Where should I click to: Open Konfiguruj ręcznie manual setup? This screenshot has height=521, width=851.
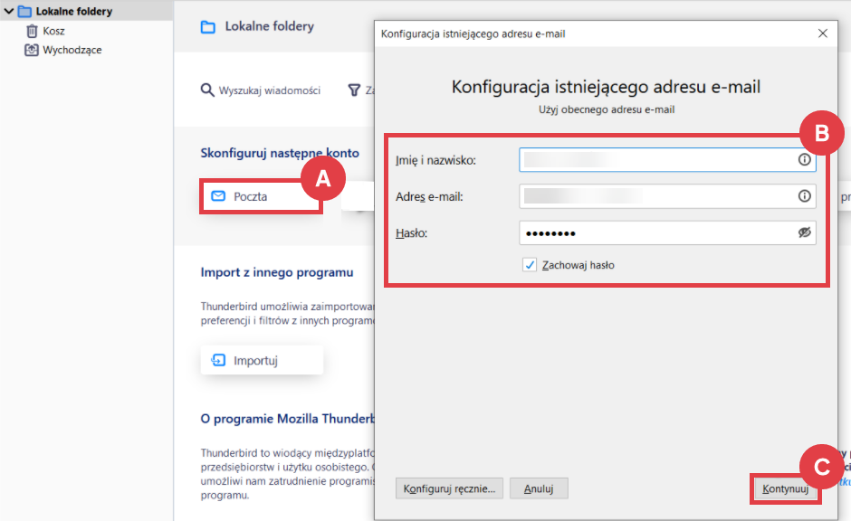pos(449,489)
